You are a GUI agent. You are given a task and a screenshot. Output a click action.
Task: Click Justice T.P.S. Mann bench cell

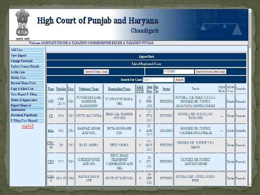[195, 145]
